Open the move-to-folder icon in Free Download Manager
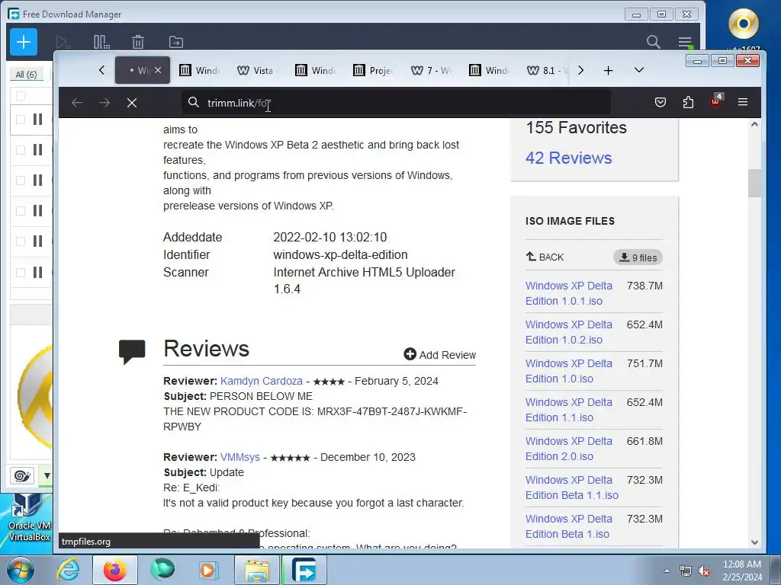Screen dimensions: 781x585 176,43
